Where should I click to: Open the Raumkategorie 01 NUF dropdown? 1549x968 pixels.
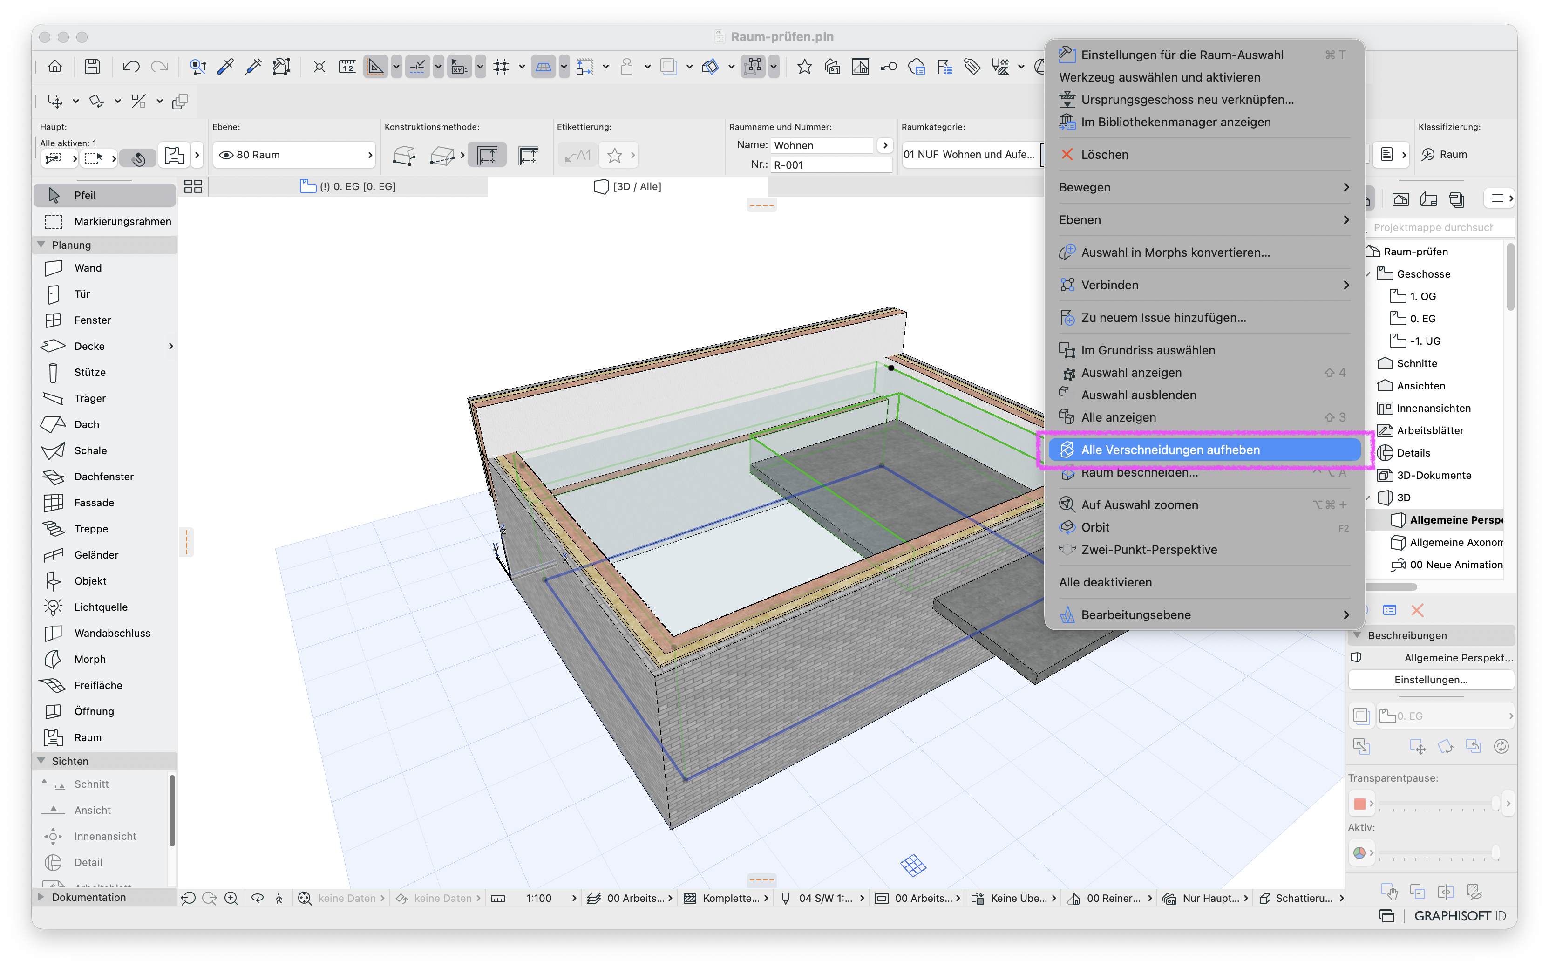click(972, 154)
